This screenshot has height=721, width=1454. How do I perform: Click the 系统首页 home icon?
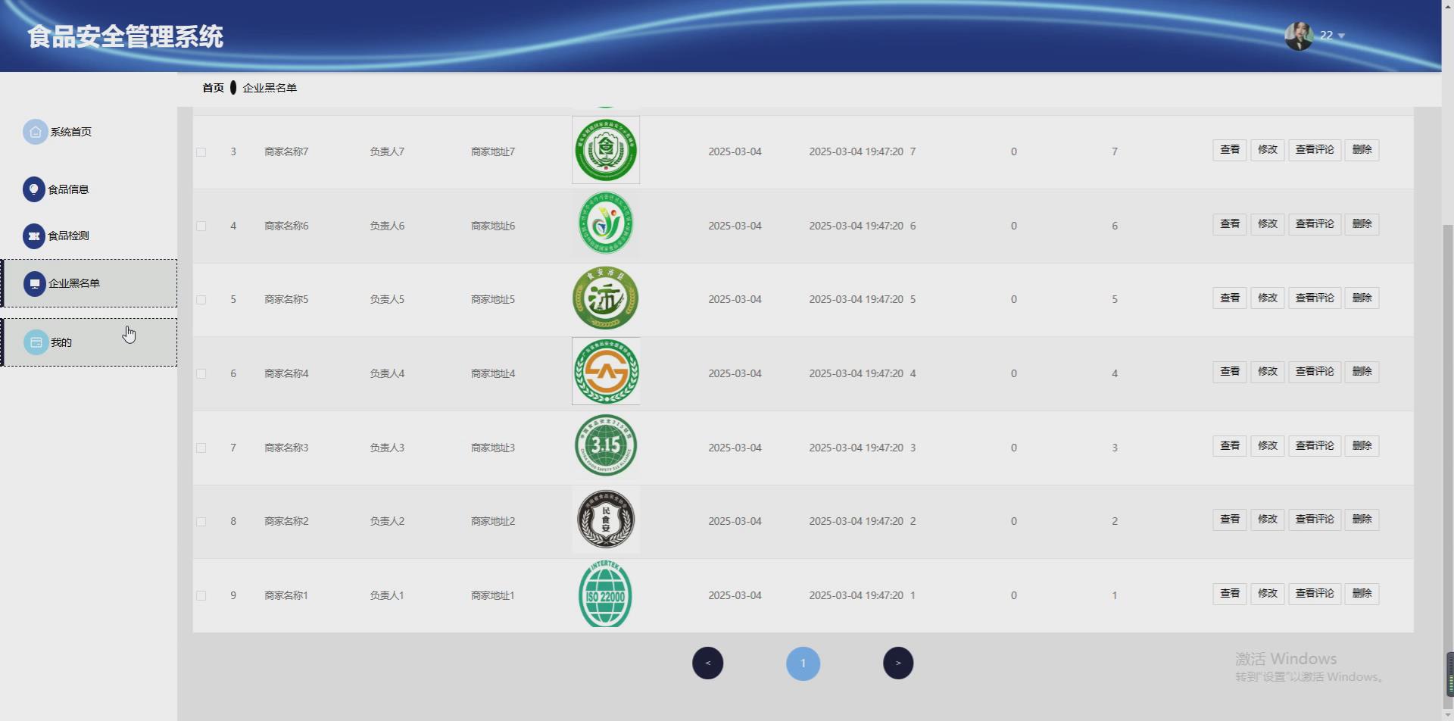click(x=35, y=132)
